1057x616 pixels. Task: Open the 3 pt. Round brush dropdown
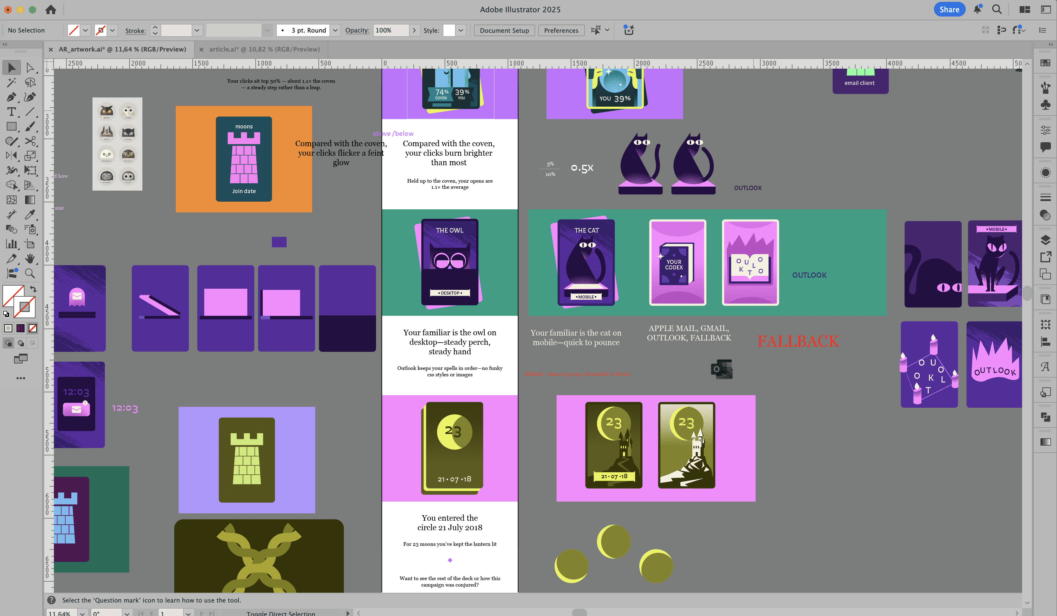335,30
